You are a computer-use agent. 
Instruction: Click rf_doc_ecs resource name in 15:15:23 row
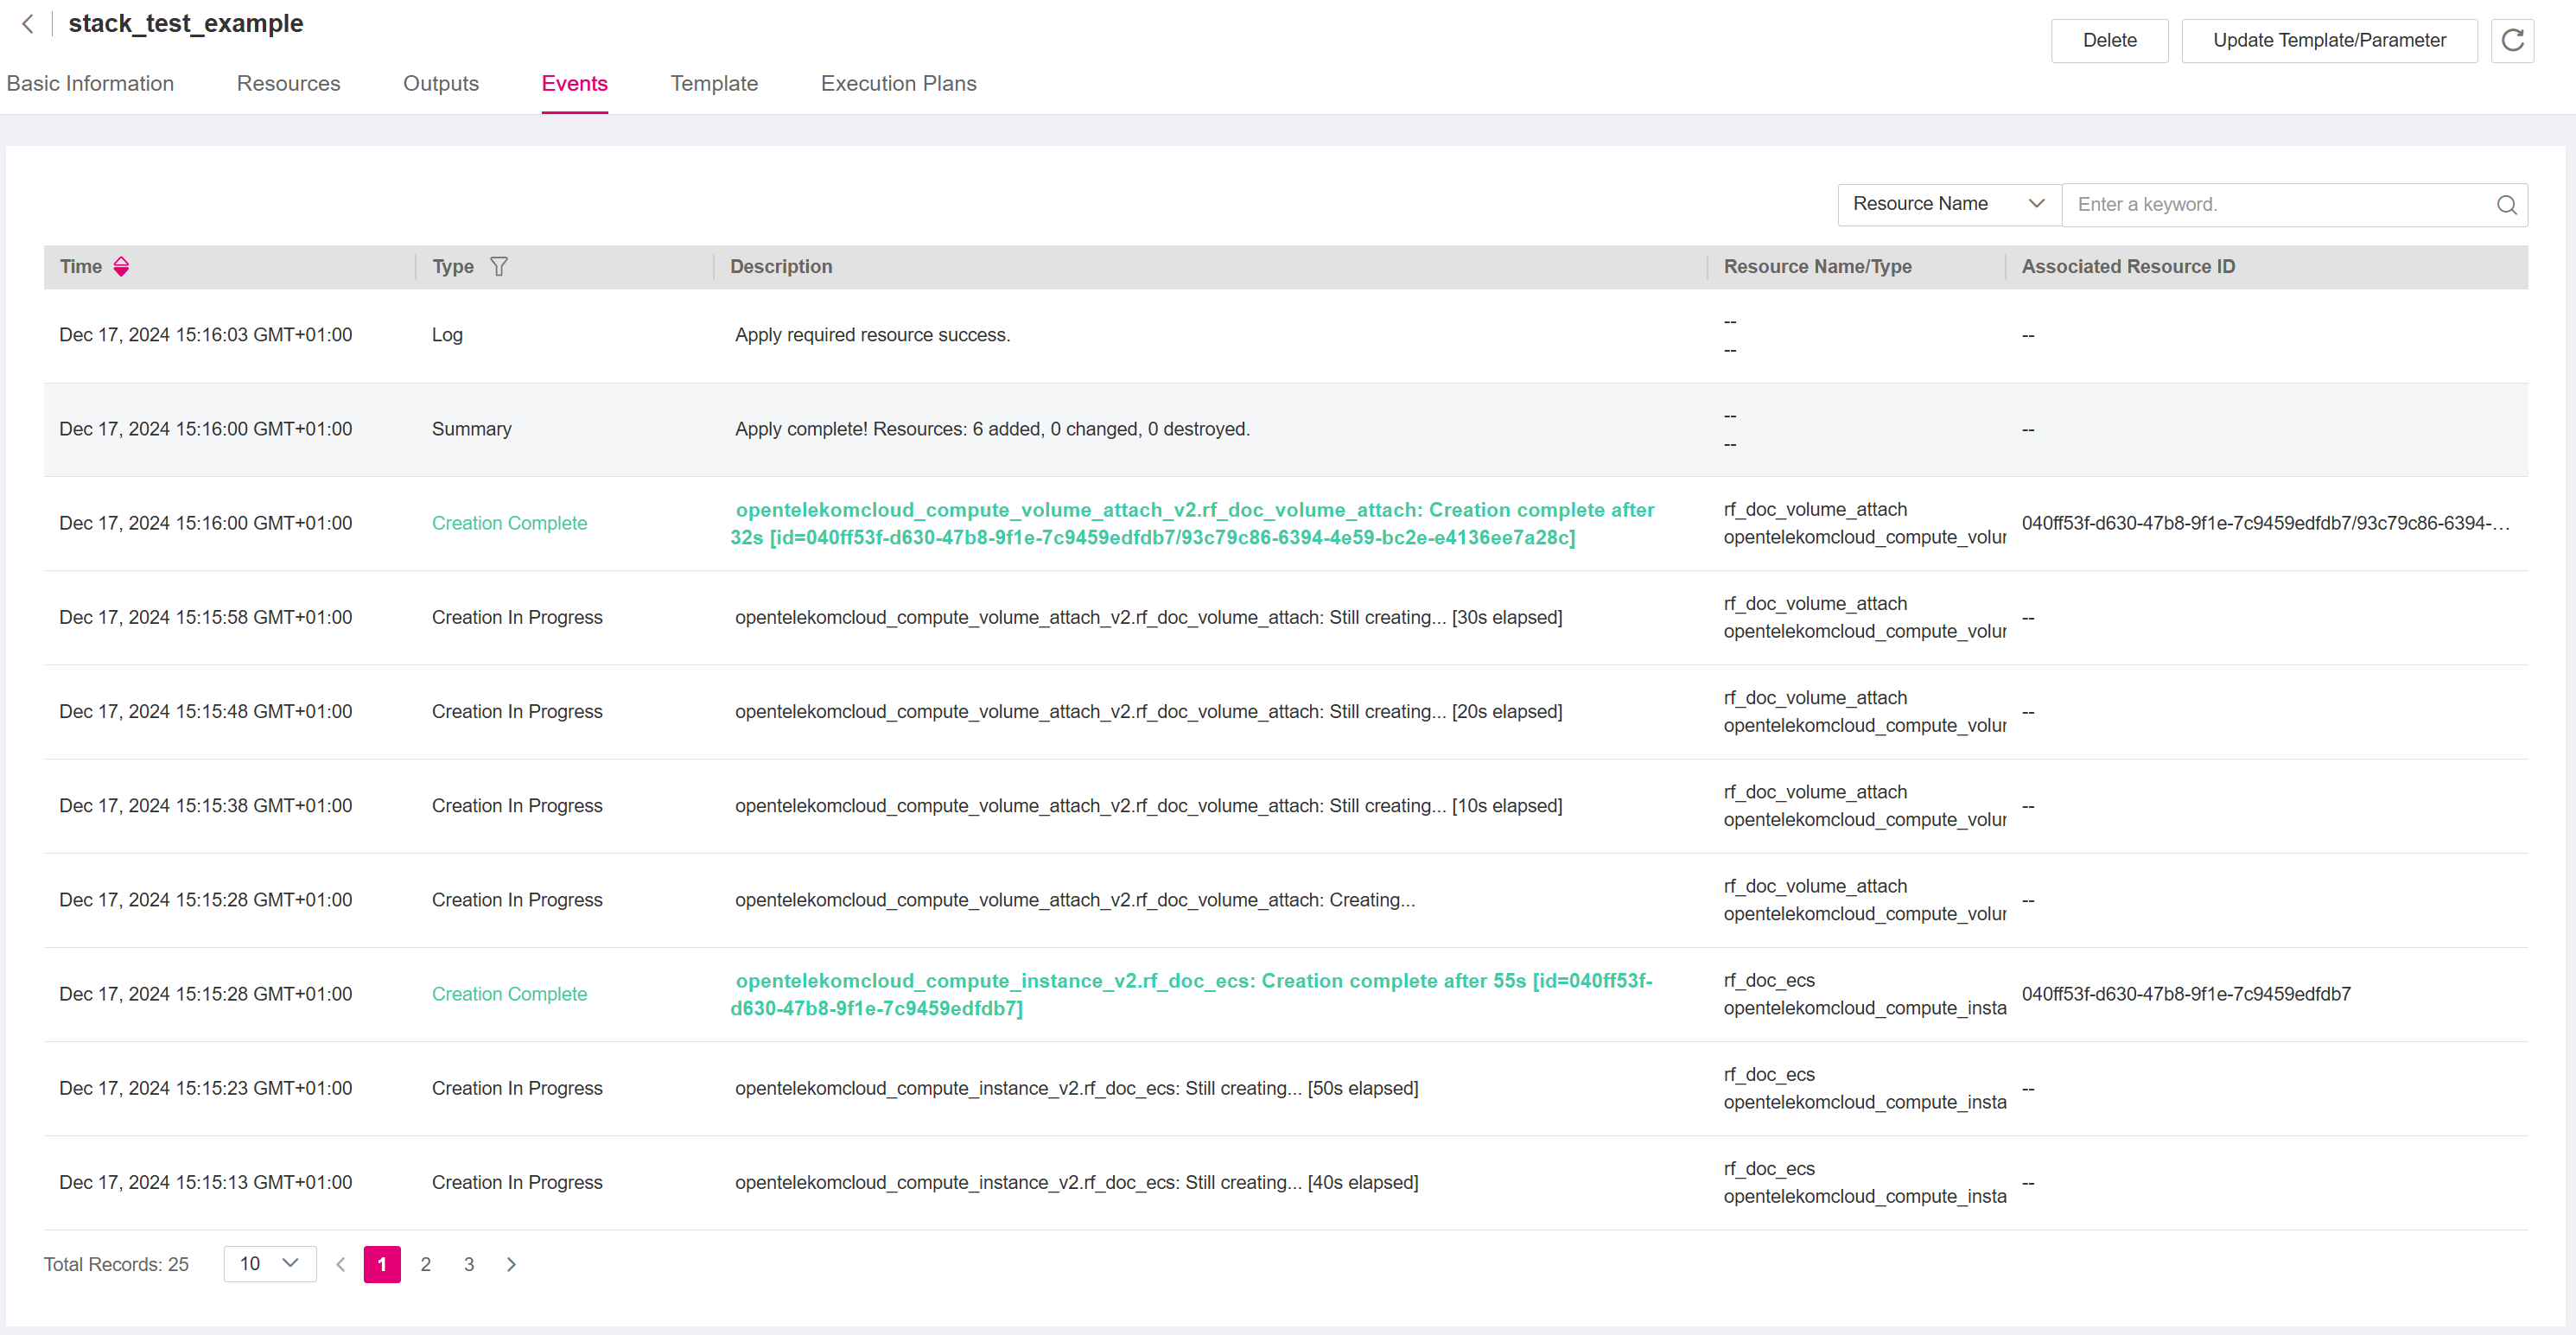1768,1074
